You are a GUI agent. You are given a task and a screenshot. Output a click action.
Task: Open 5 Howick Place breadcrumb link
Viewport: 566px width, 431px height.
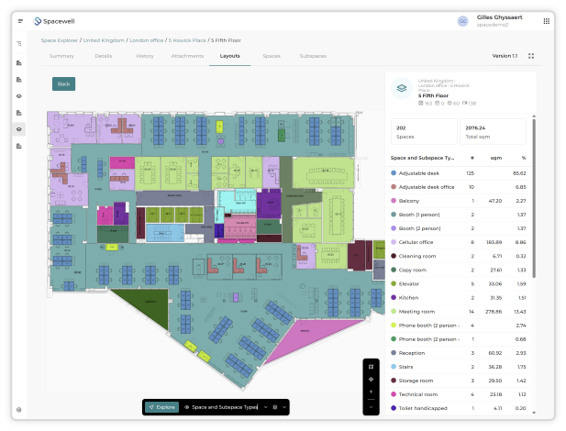187,40
